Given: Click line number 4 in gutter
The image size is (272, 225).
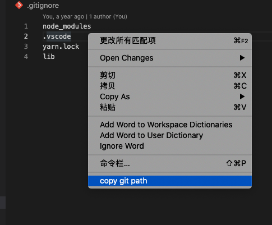Looking at the screenshot, I should [26, 57].
